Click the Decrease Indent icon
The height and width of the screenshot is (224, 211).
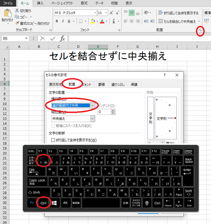click(146, 21)
